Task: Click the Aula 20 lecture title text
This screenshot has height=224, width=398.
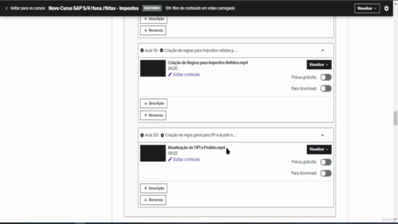Action: point(200,135)
